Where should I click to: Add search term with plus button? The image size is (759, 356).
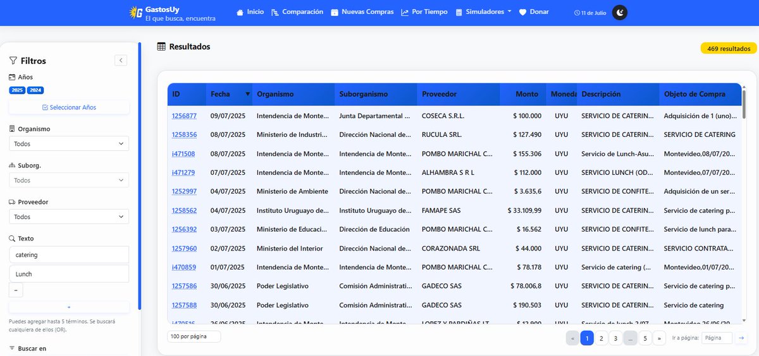pyautogui.click(x=69, y=307)
